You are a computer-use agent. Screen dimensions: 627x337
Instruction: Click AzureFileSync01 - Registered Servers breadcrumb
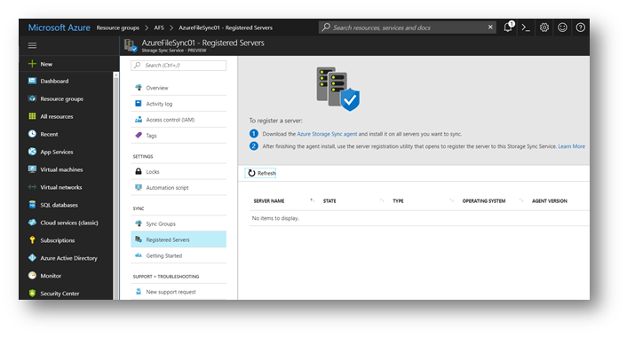coord(226,27)
